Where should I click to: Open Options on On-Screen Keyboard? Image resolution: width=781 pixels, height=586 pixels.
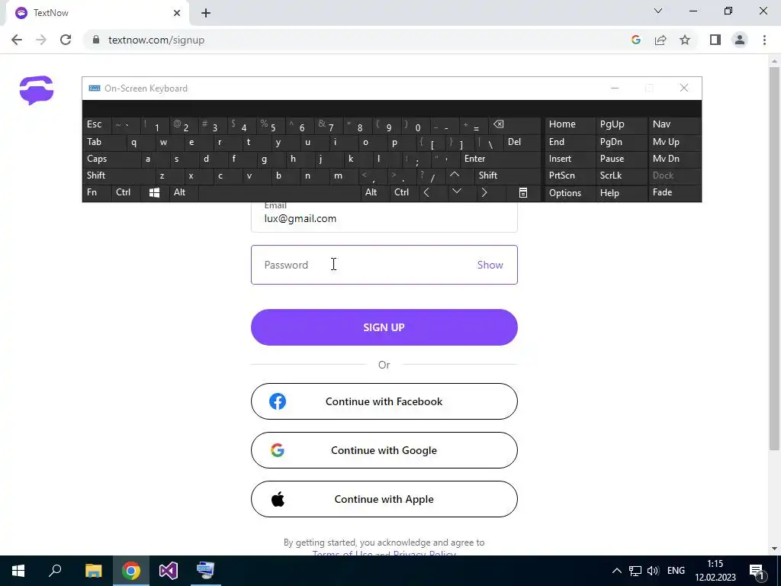click(x=570, y=193)
